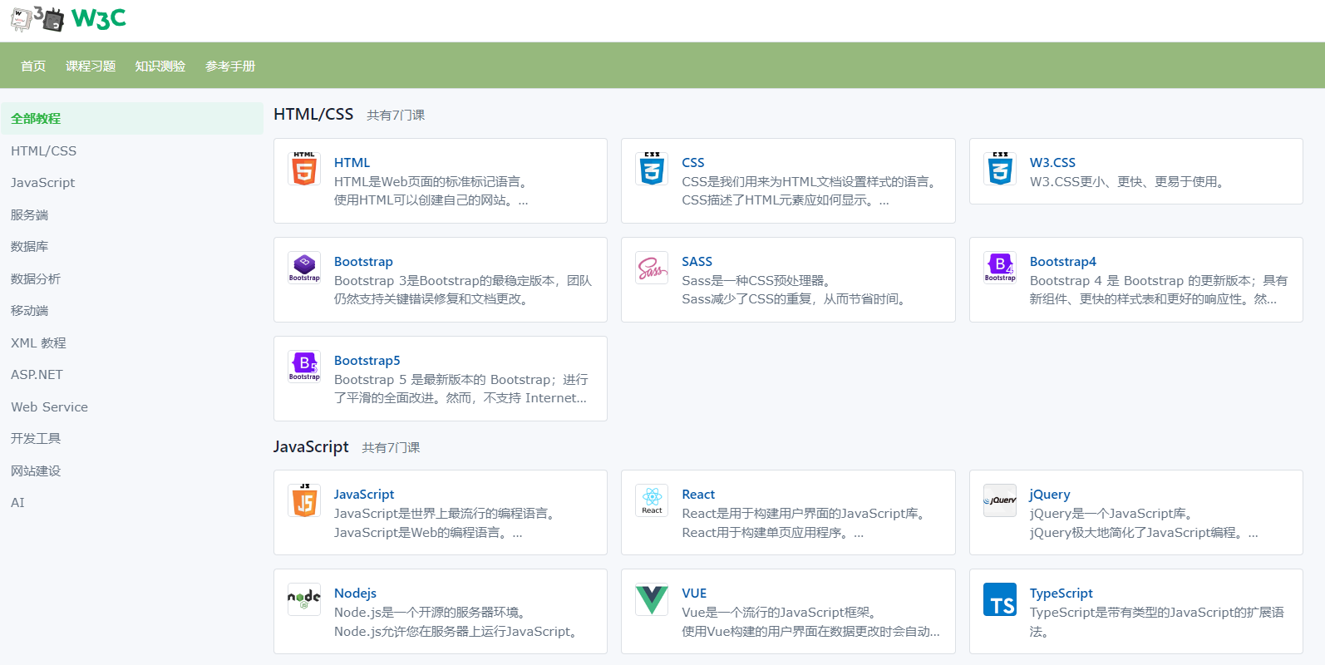Viewport: 1325px width, 665px height.
Task: Click the VUE description text
Action: pyautogui.click(x=811, y=622)
